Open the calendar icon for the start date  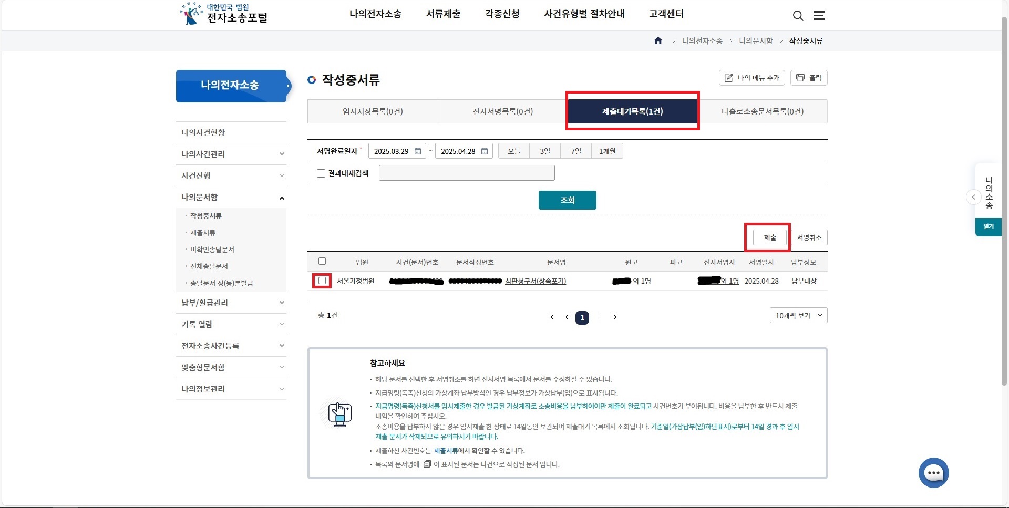[x=417, y=151]
